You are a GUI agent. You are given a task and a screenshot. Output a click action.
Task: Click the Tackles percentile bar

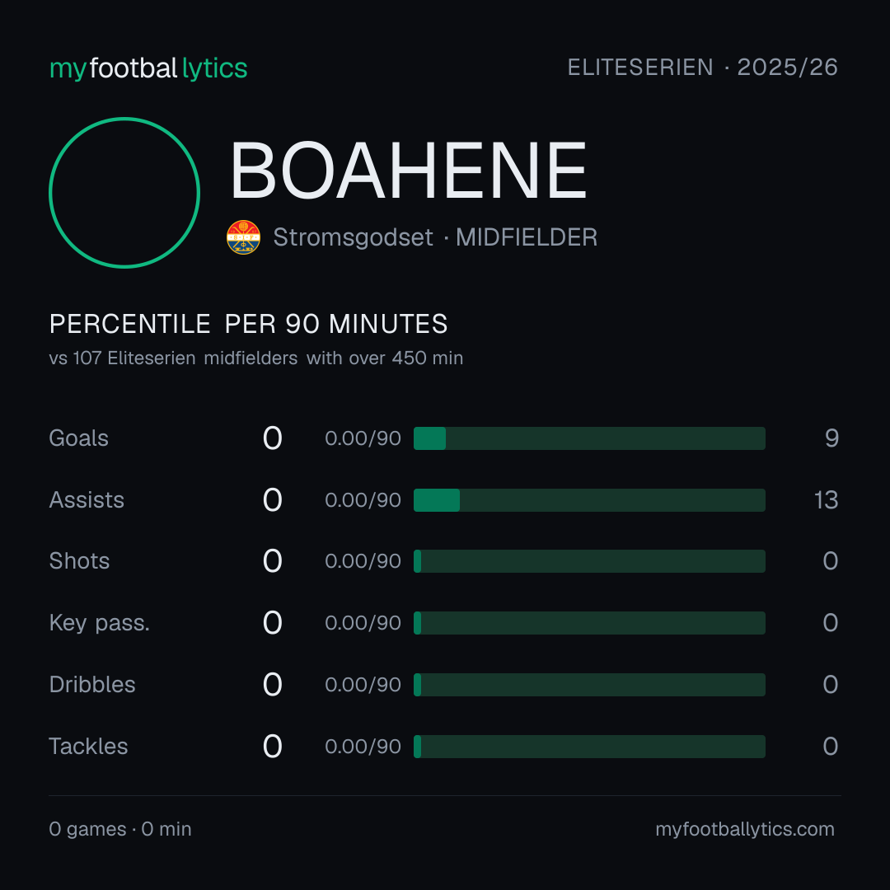589,747
